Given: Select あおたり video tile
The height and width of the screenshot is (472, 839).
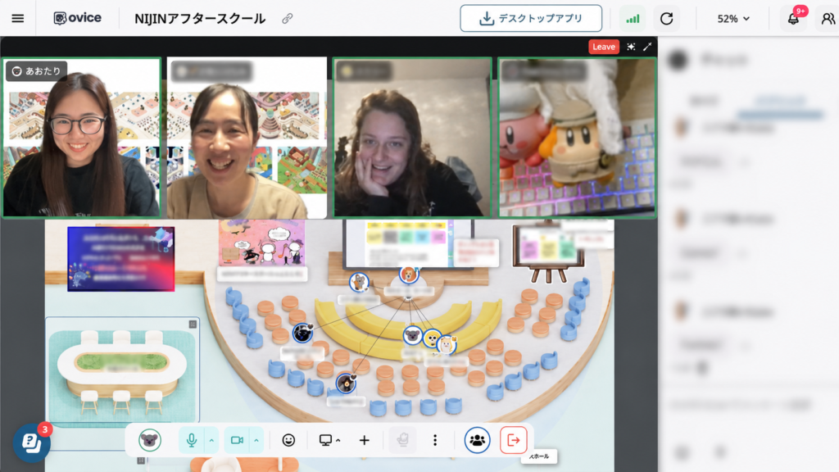Looking at the screenshot, I should tap(81, 138).
